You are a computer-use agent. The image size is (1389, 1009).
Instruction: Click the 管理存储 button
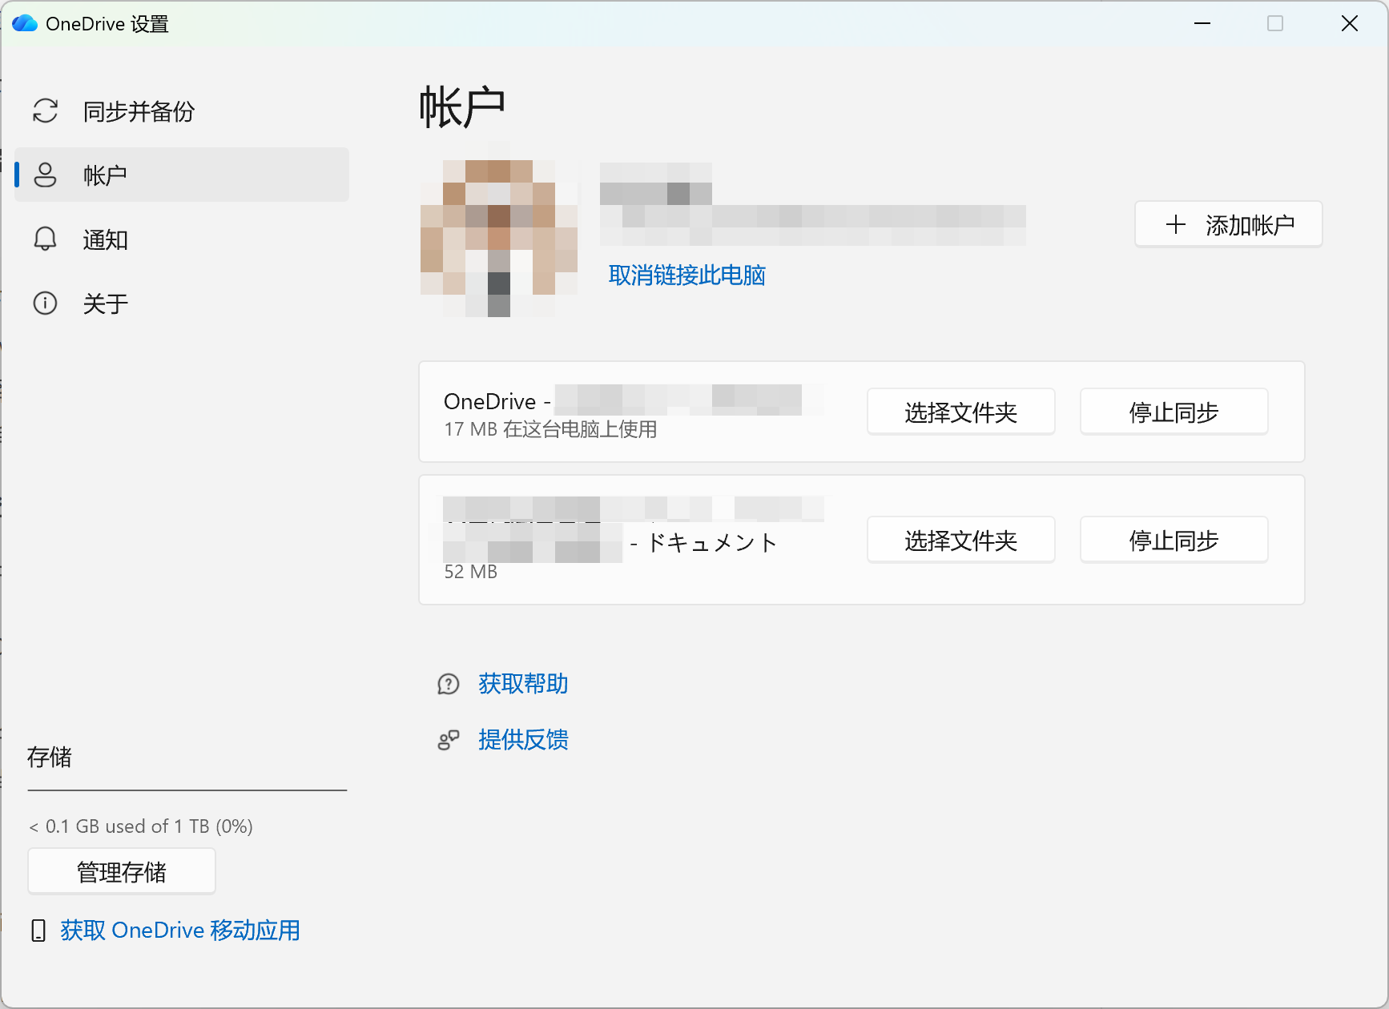click(122, 871)
